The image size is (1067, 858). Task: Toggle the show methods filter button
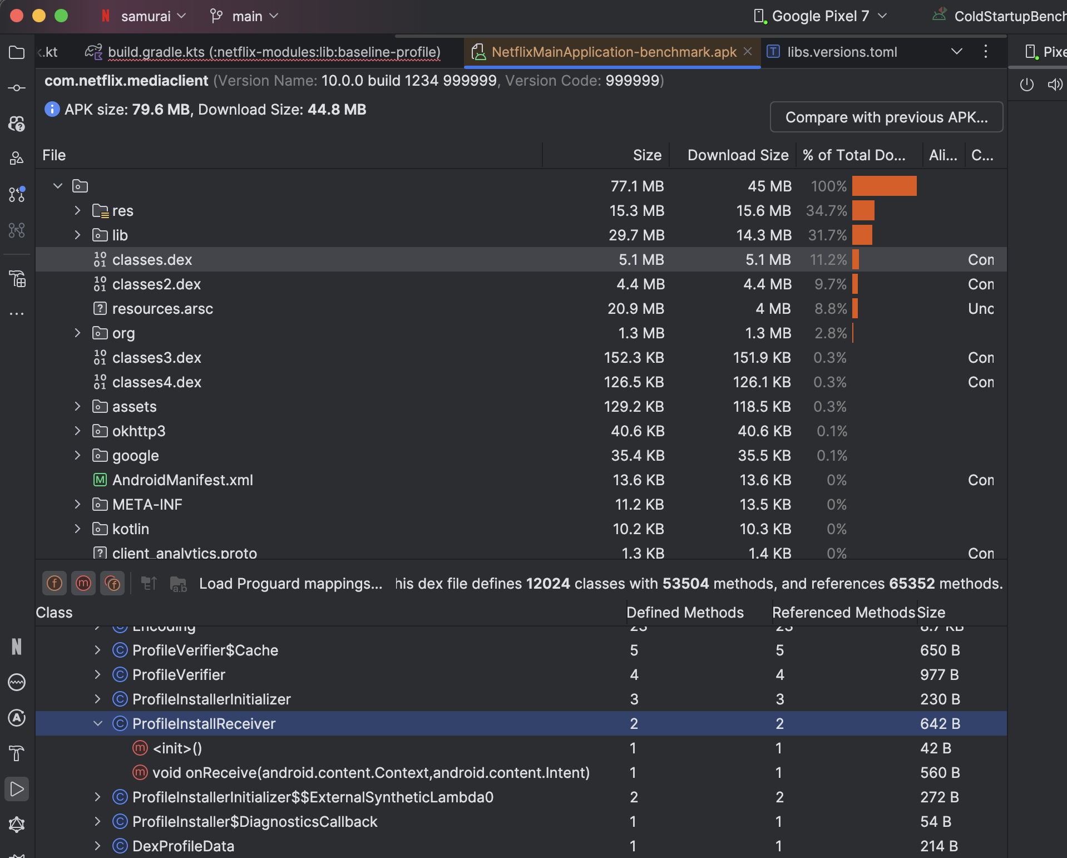pos(83,583)
